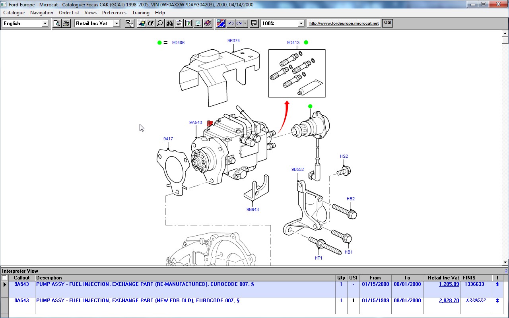The width and height of the screenshot is (509, 318).
Task: Click the 1,205.89 retail price link
Action: [449, 284]
